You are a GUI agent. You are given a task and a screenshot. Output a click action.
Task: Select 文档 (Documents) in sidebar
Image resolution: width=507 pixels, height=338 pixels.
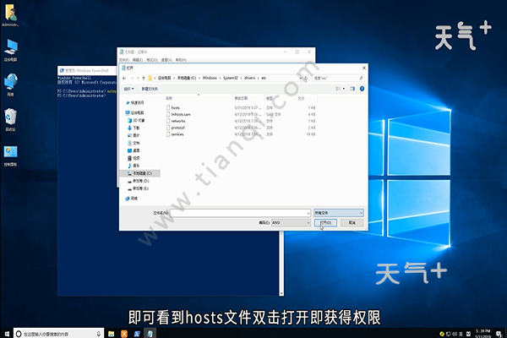point(134,143)
